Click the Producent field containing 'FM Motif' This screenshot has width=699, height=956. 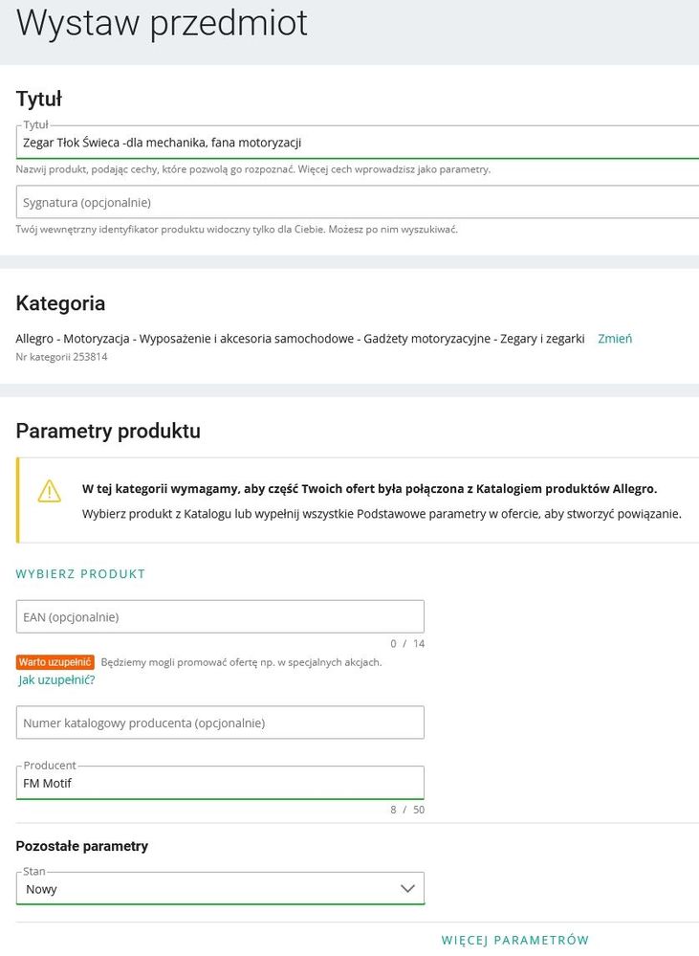(x=220, y=784)
